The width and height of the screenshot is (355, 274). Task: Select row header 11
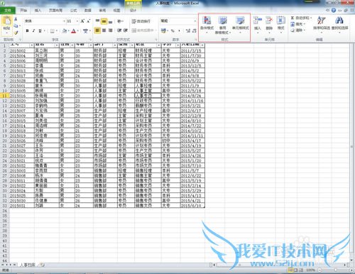point(4,96)
